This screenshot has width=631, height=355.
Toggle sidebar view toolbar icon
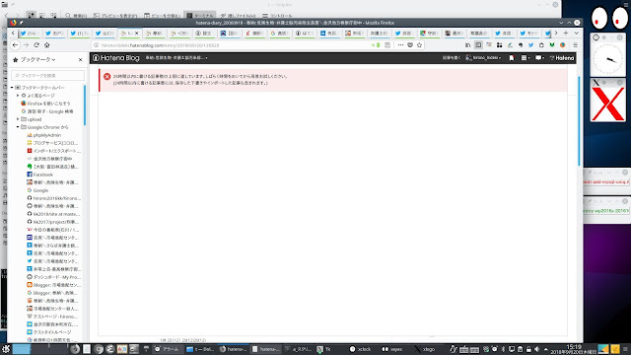(x=478, y=45)
